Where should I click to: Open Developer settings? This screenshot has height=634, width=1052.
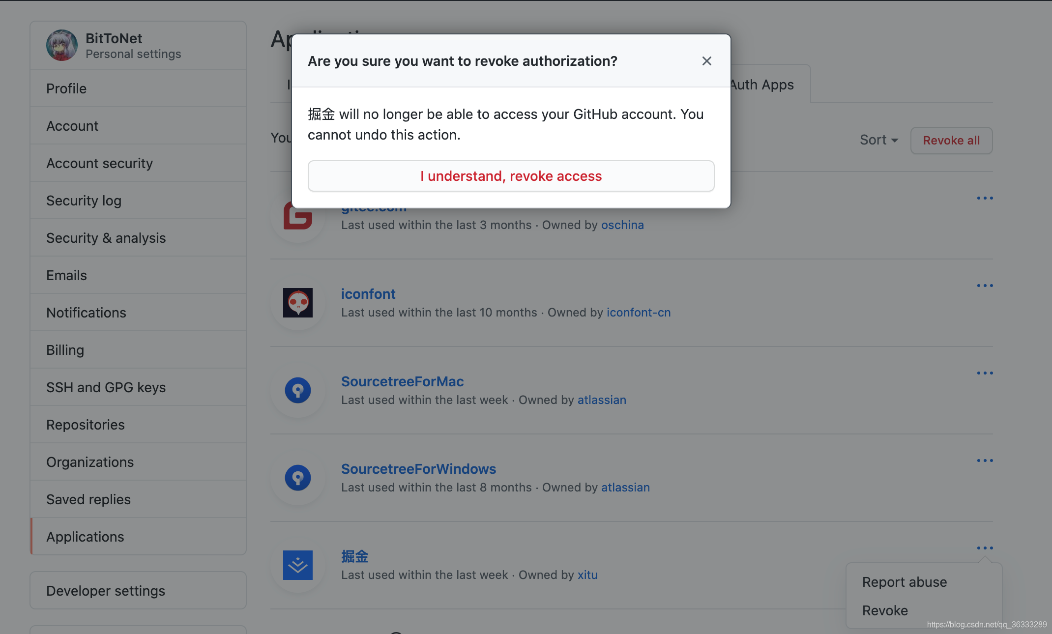click(x=138, y=591)
